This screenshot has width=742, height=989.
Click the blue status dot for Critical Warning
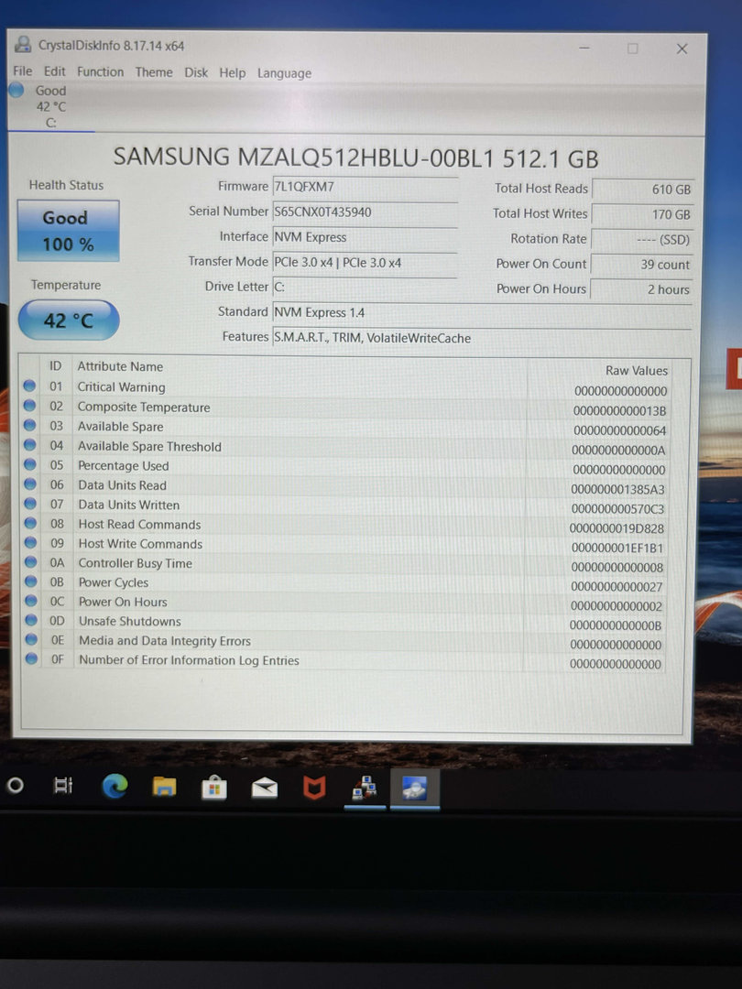pyautogui.click(x=30, y=386)
